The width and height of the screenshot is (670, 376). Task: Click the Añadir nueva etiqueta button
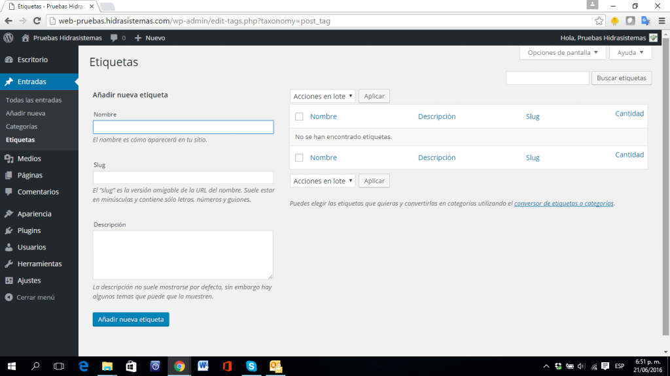point(131,319)
